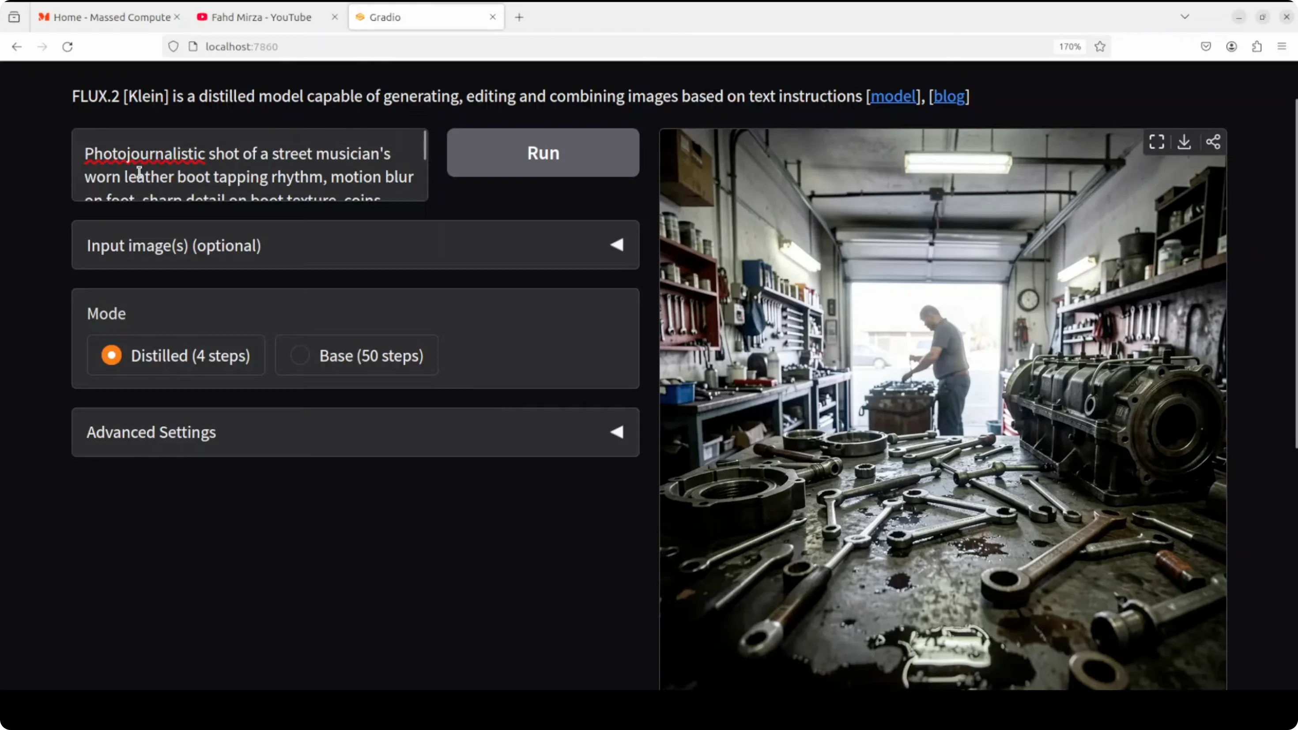This screenshot has width=1298, height=730.
Task: Open list all tabs dropdown chevron
Action: 1185,17
